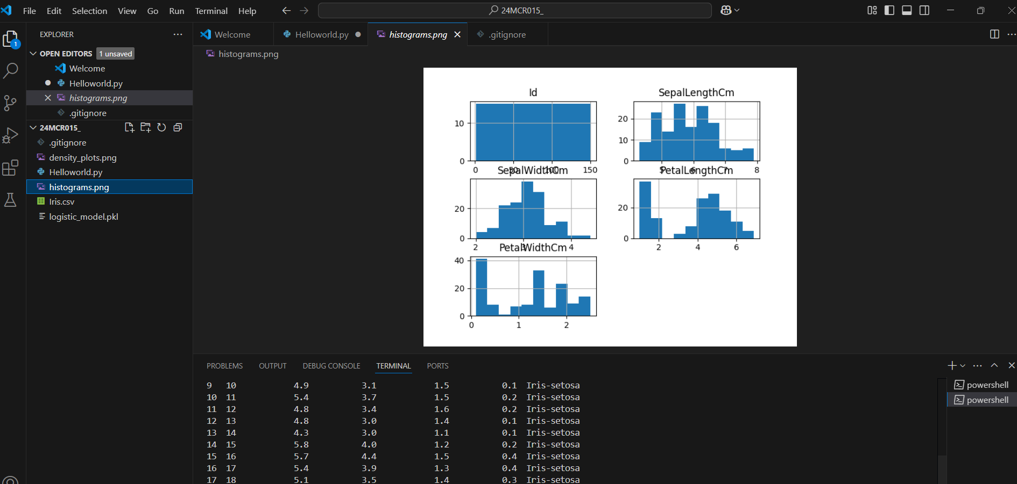
Task: Click the New Folder icon in explorer header
Action: [x=145, y=127]
